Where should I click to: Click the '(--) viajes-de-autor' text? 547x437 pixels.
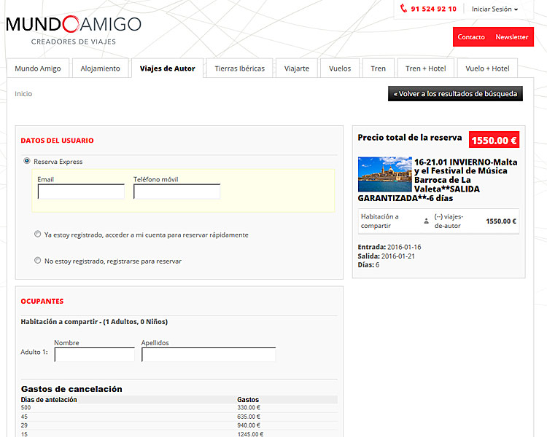point(449,221)
